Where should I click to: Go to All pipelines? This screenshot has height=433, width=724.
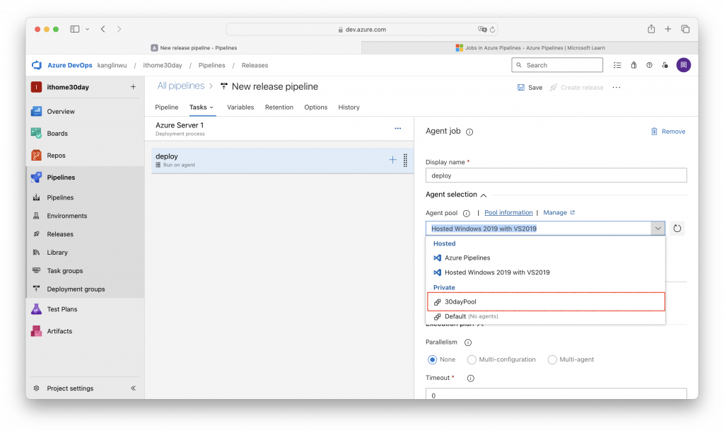pyautogui.click(x=180, y=86)
